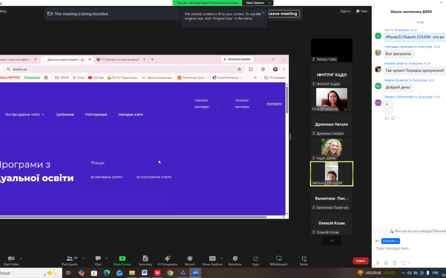The height and width of the screenshot is (278, 446).
Task: Open the Zoom Apps icon
Action: [x=256, y=258]
